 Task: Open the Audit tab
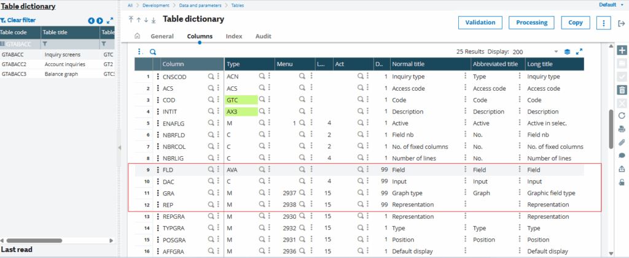[263, 36]
